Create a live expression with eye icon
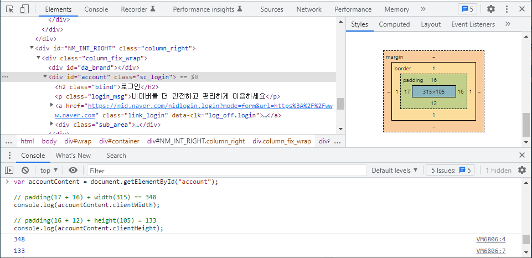 [x=73, y=170]
